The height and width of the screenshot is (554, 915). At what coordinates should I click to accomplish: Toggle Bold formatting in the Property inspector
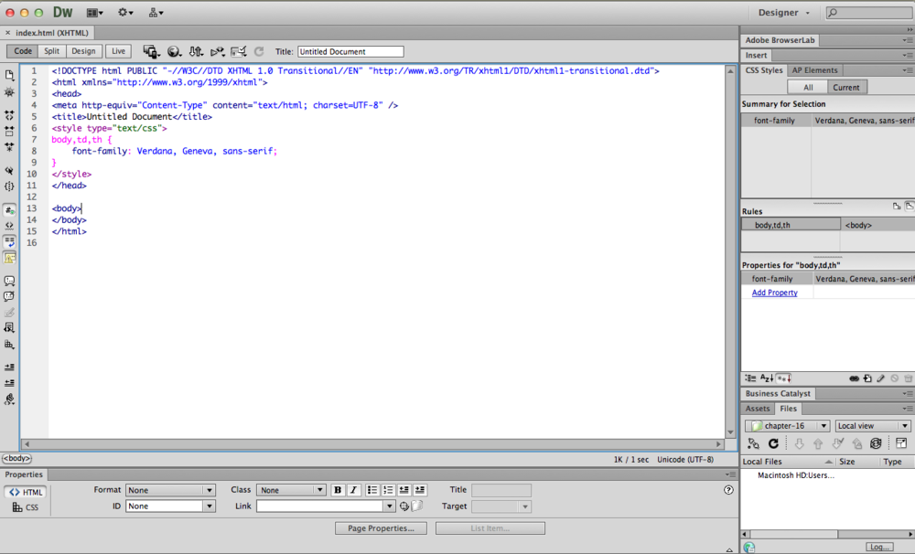[338, 490]
